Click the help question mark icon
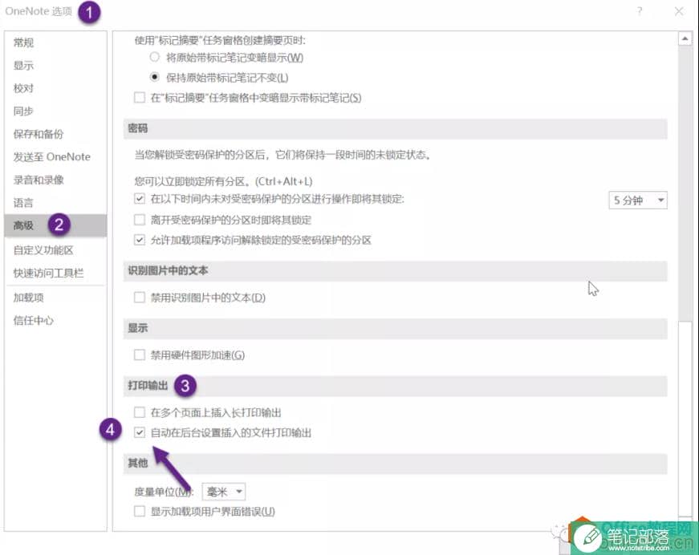Screen dimensions: 699x555 pos(640,11)
